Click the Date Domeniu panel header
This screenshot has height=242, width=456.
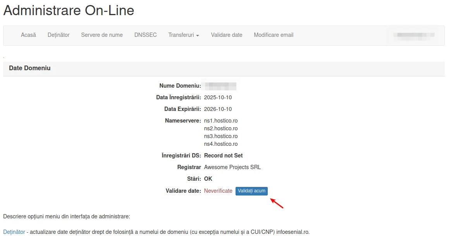29,68
